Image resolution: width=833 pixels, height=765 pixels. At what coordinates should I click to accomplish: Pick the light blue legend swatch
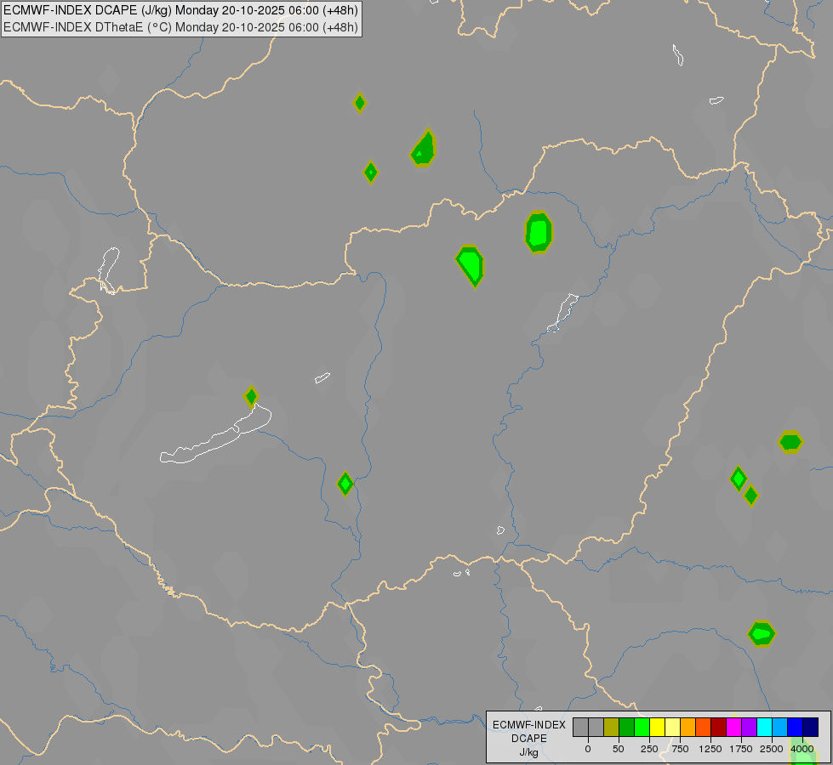pyautogui.click(x=780, y=728)
